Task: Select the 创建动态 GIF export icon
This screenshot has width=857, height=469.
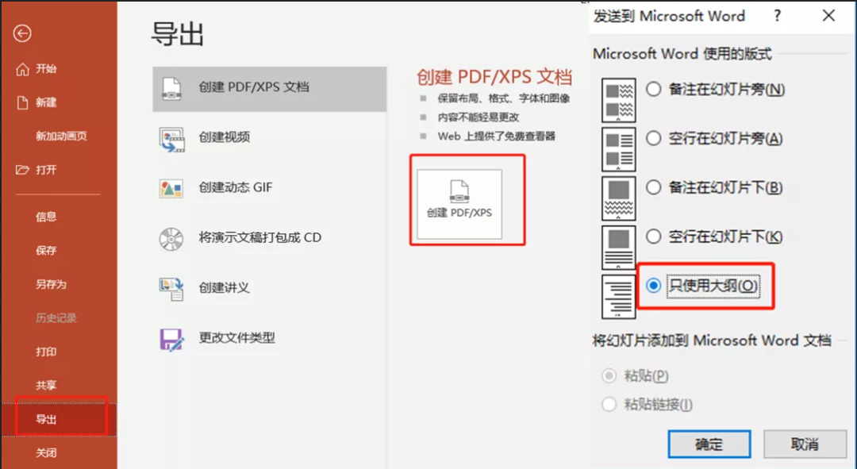Action: (171, 189)
